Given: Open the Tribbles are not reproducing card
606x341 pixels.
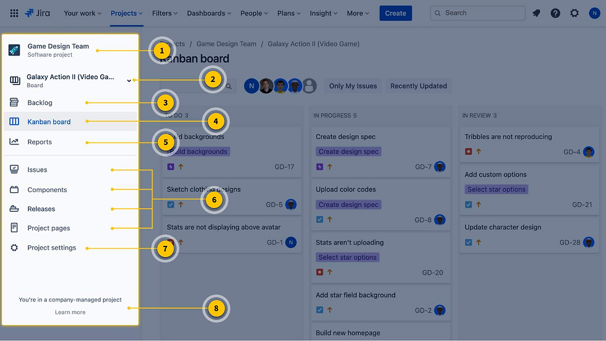Looking at the screenshot, I should point(529,145).
